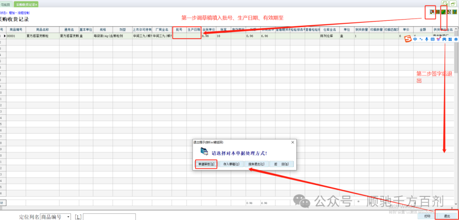Open the Sogou toolbox grid icon
Image resolution: width=459 pixels, height=220 pixels.
(450, 39)
